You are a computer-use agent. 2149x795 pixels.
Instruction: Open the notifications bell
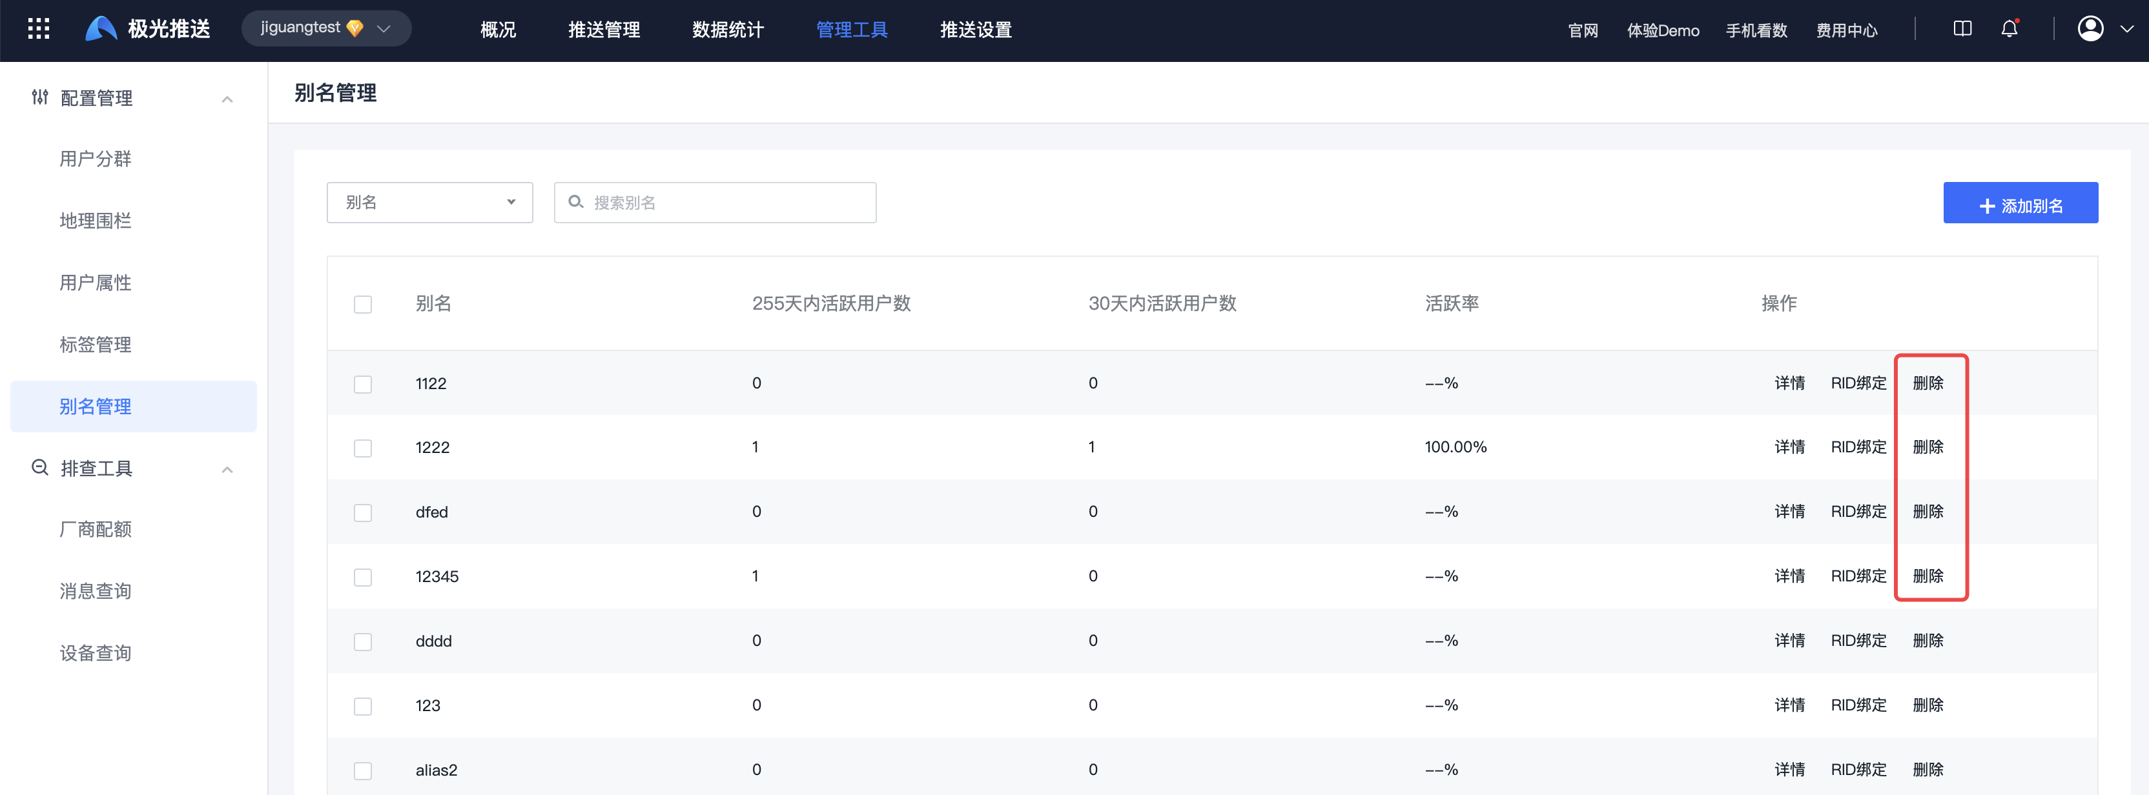tap(2009, 29)
